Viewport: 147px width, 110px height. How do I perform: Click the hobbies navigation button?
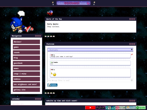[26, 79]
